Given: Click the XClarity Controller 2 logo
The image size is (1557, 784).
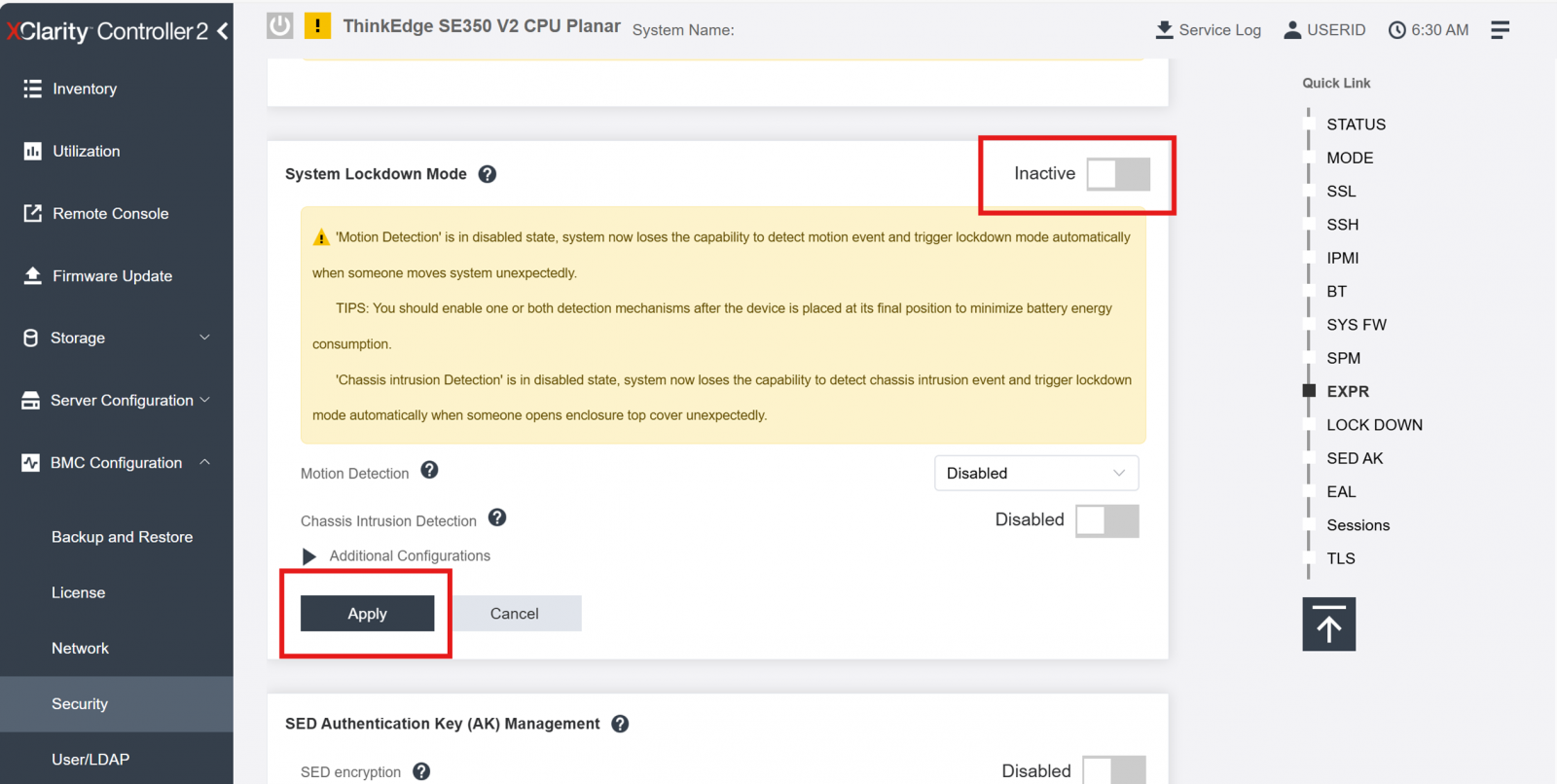Looking at the screenshot, I should click(107, 31).
